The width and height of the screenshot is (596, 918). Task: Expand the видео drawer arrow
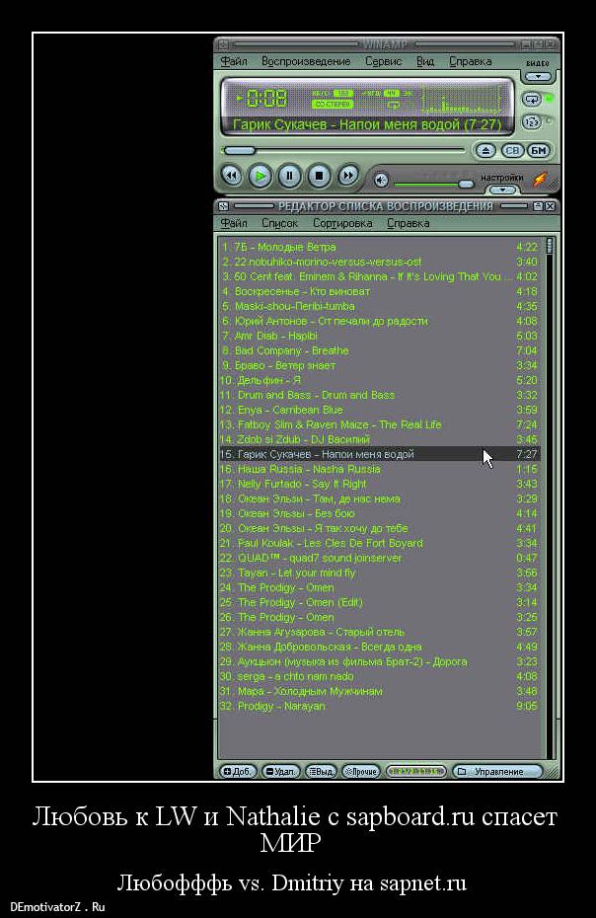(538, 76)
